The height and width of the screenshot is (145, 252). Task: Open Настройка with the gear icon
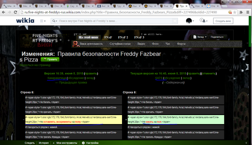click(90, 143)
